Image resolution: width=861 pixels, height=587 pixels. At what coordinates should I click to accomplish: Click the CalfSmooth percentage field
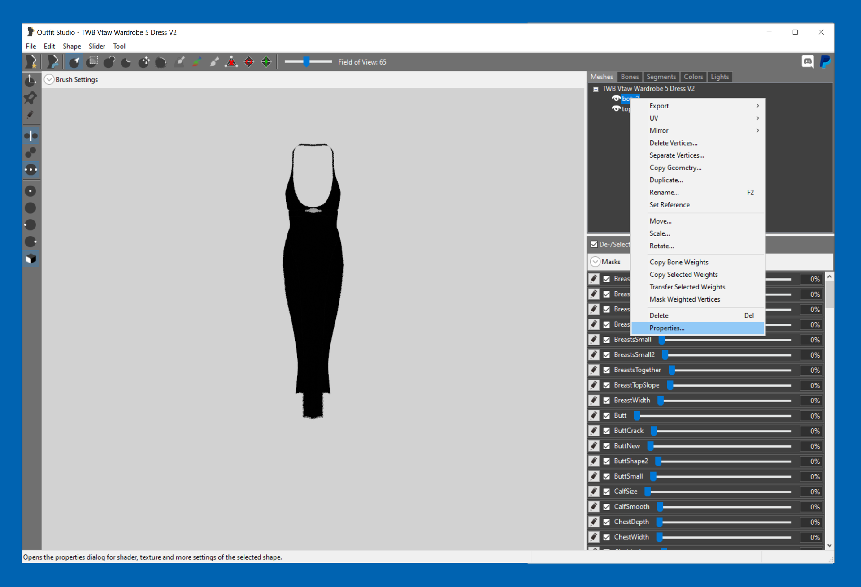[x=811, y=507]
